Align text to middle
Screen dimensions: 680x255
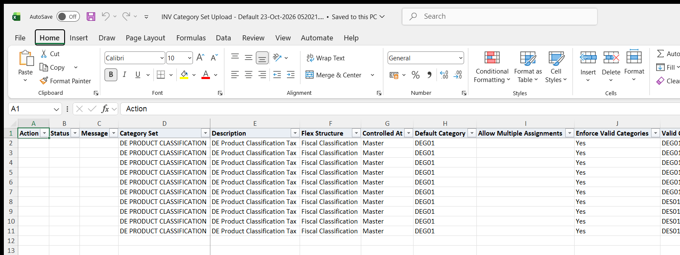(x=249, y=58)
